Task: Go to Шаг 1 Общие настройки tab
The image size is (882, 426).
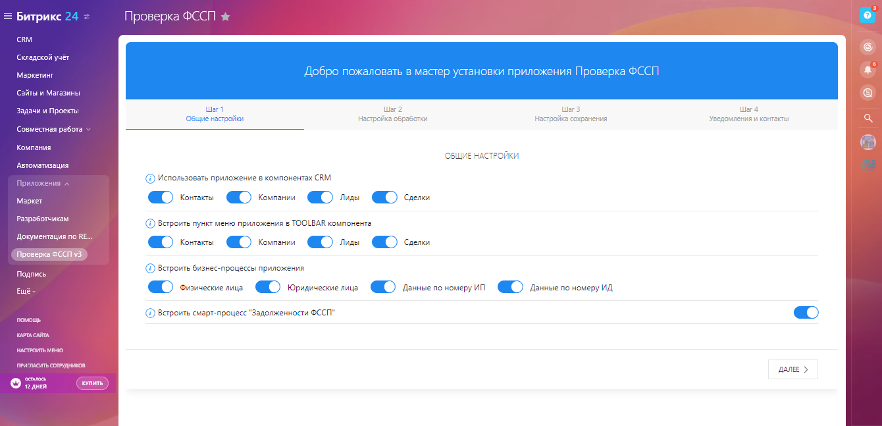Action: pyautogui.click(x=215, y=114)
